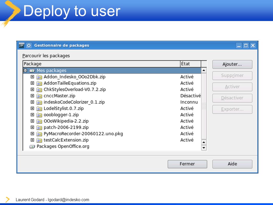Expand the AddonTailleEquations.zip node
Screen dimensions: 273x205
click(x=32, y=83)
